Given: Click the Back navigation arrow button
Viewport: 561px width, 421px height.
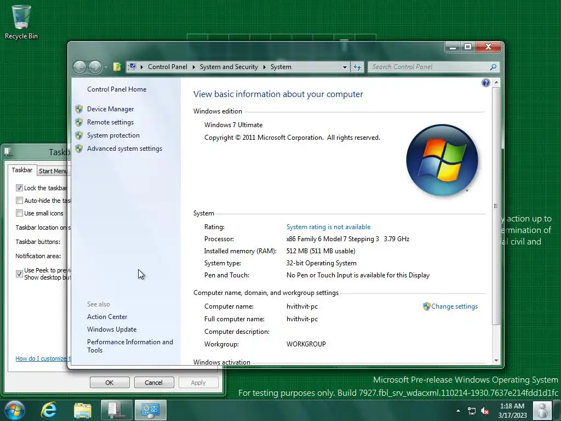Looking at the screenshot, I should click(79, 67).
